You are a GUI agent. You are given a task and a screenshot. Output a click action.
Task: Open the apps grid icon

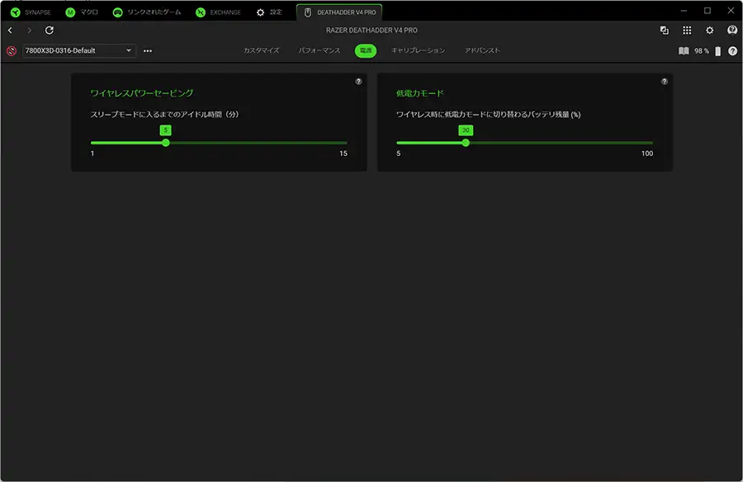687,31
